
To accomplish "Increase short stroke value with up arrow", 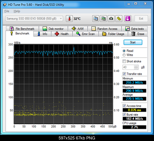I will click(x=136, y=66).
